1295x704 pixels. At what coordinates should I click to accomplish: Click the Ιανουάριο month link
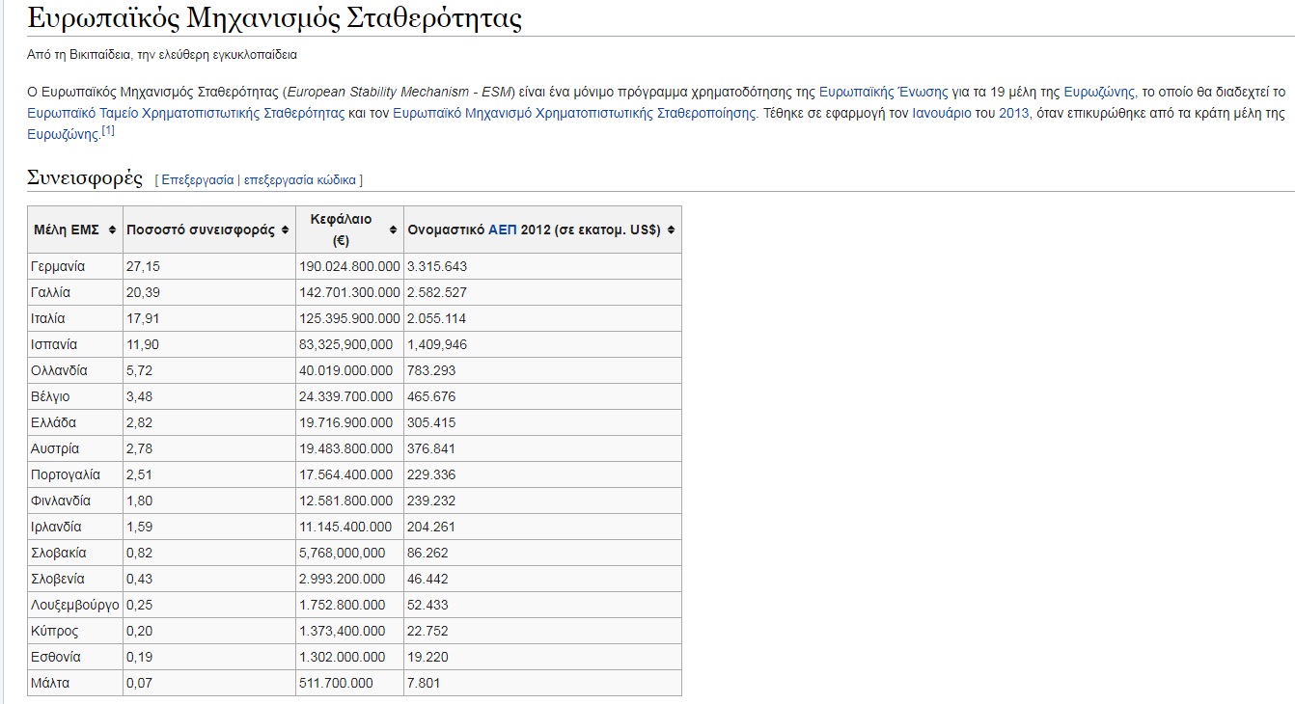[942, 113]
